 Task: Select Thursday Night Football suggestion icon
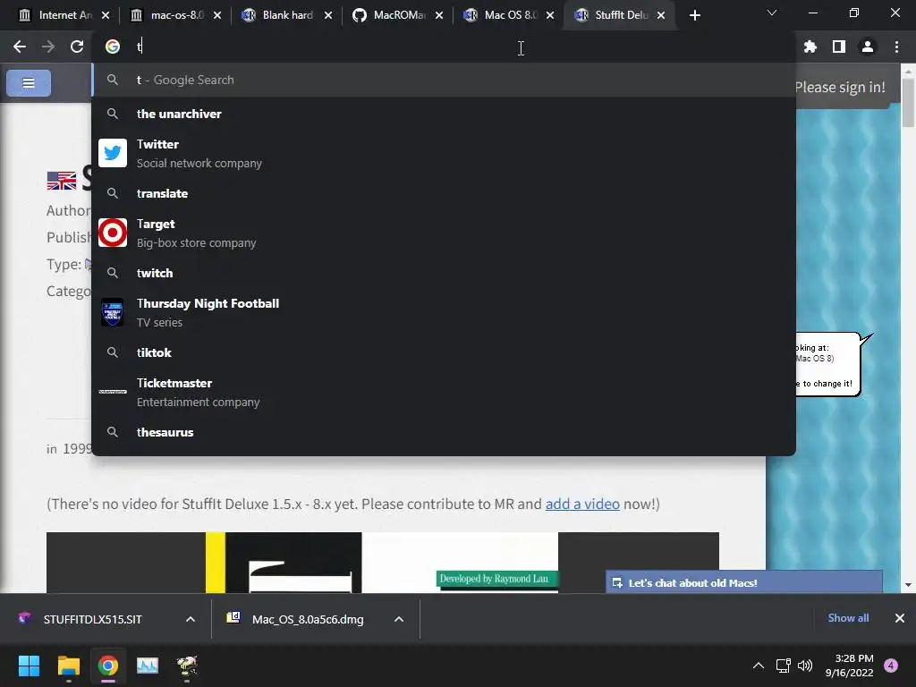pos(113,312)
